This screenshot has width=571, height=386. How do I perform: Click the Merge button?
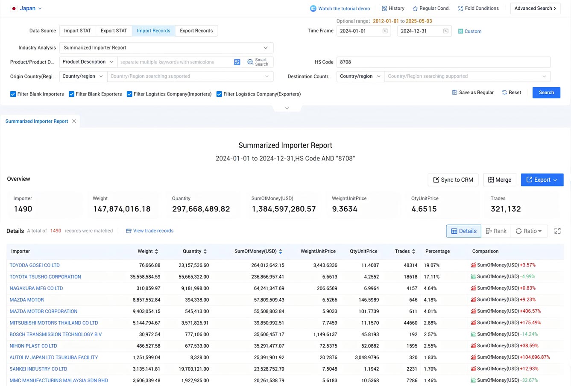click(x=500, y=180)
